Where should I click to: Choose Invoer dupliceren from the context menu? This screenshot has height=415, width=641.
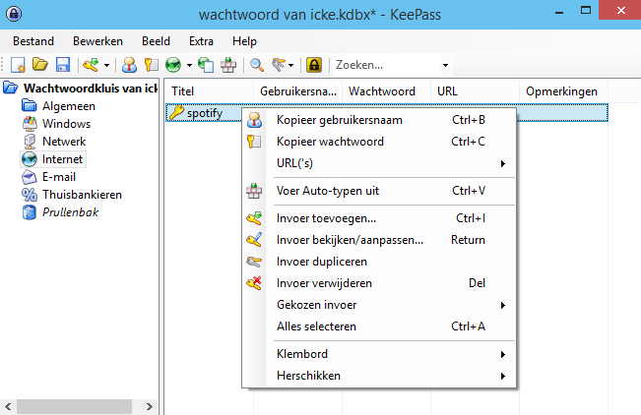tap(322, 262)
